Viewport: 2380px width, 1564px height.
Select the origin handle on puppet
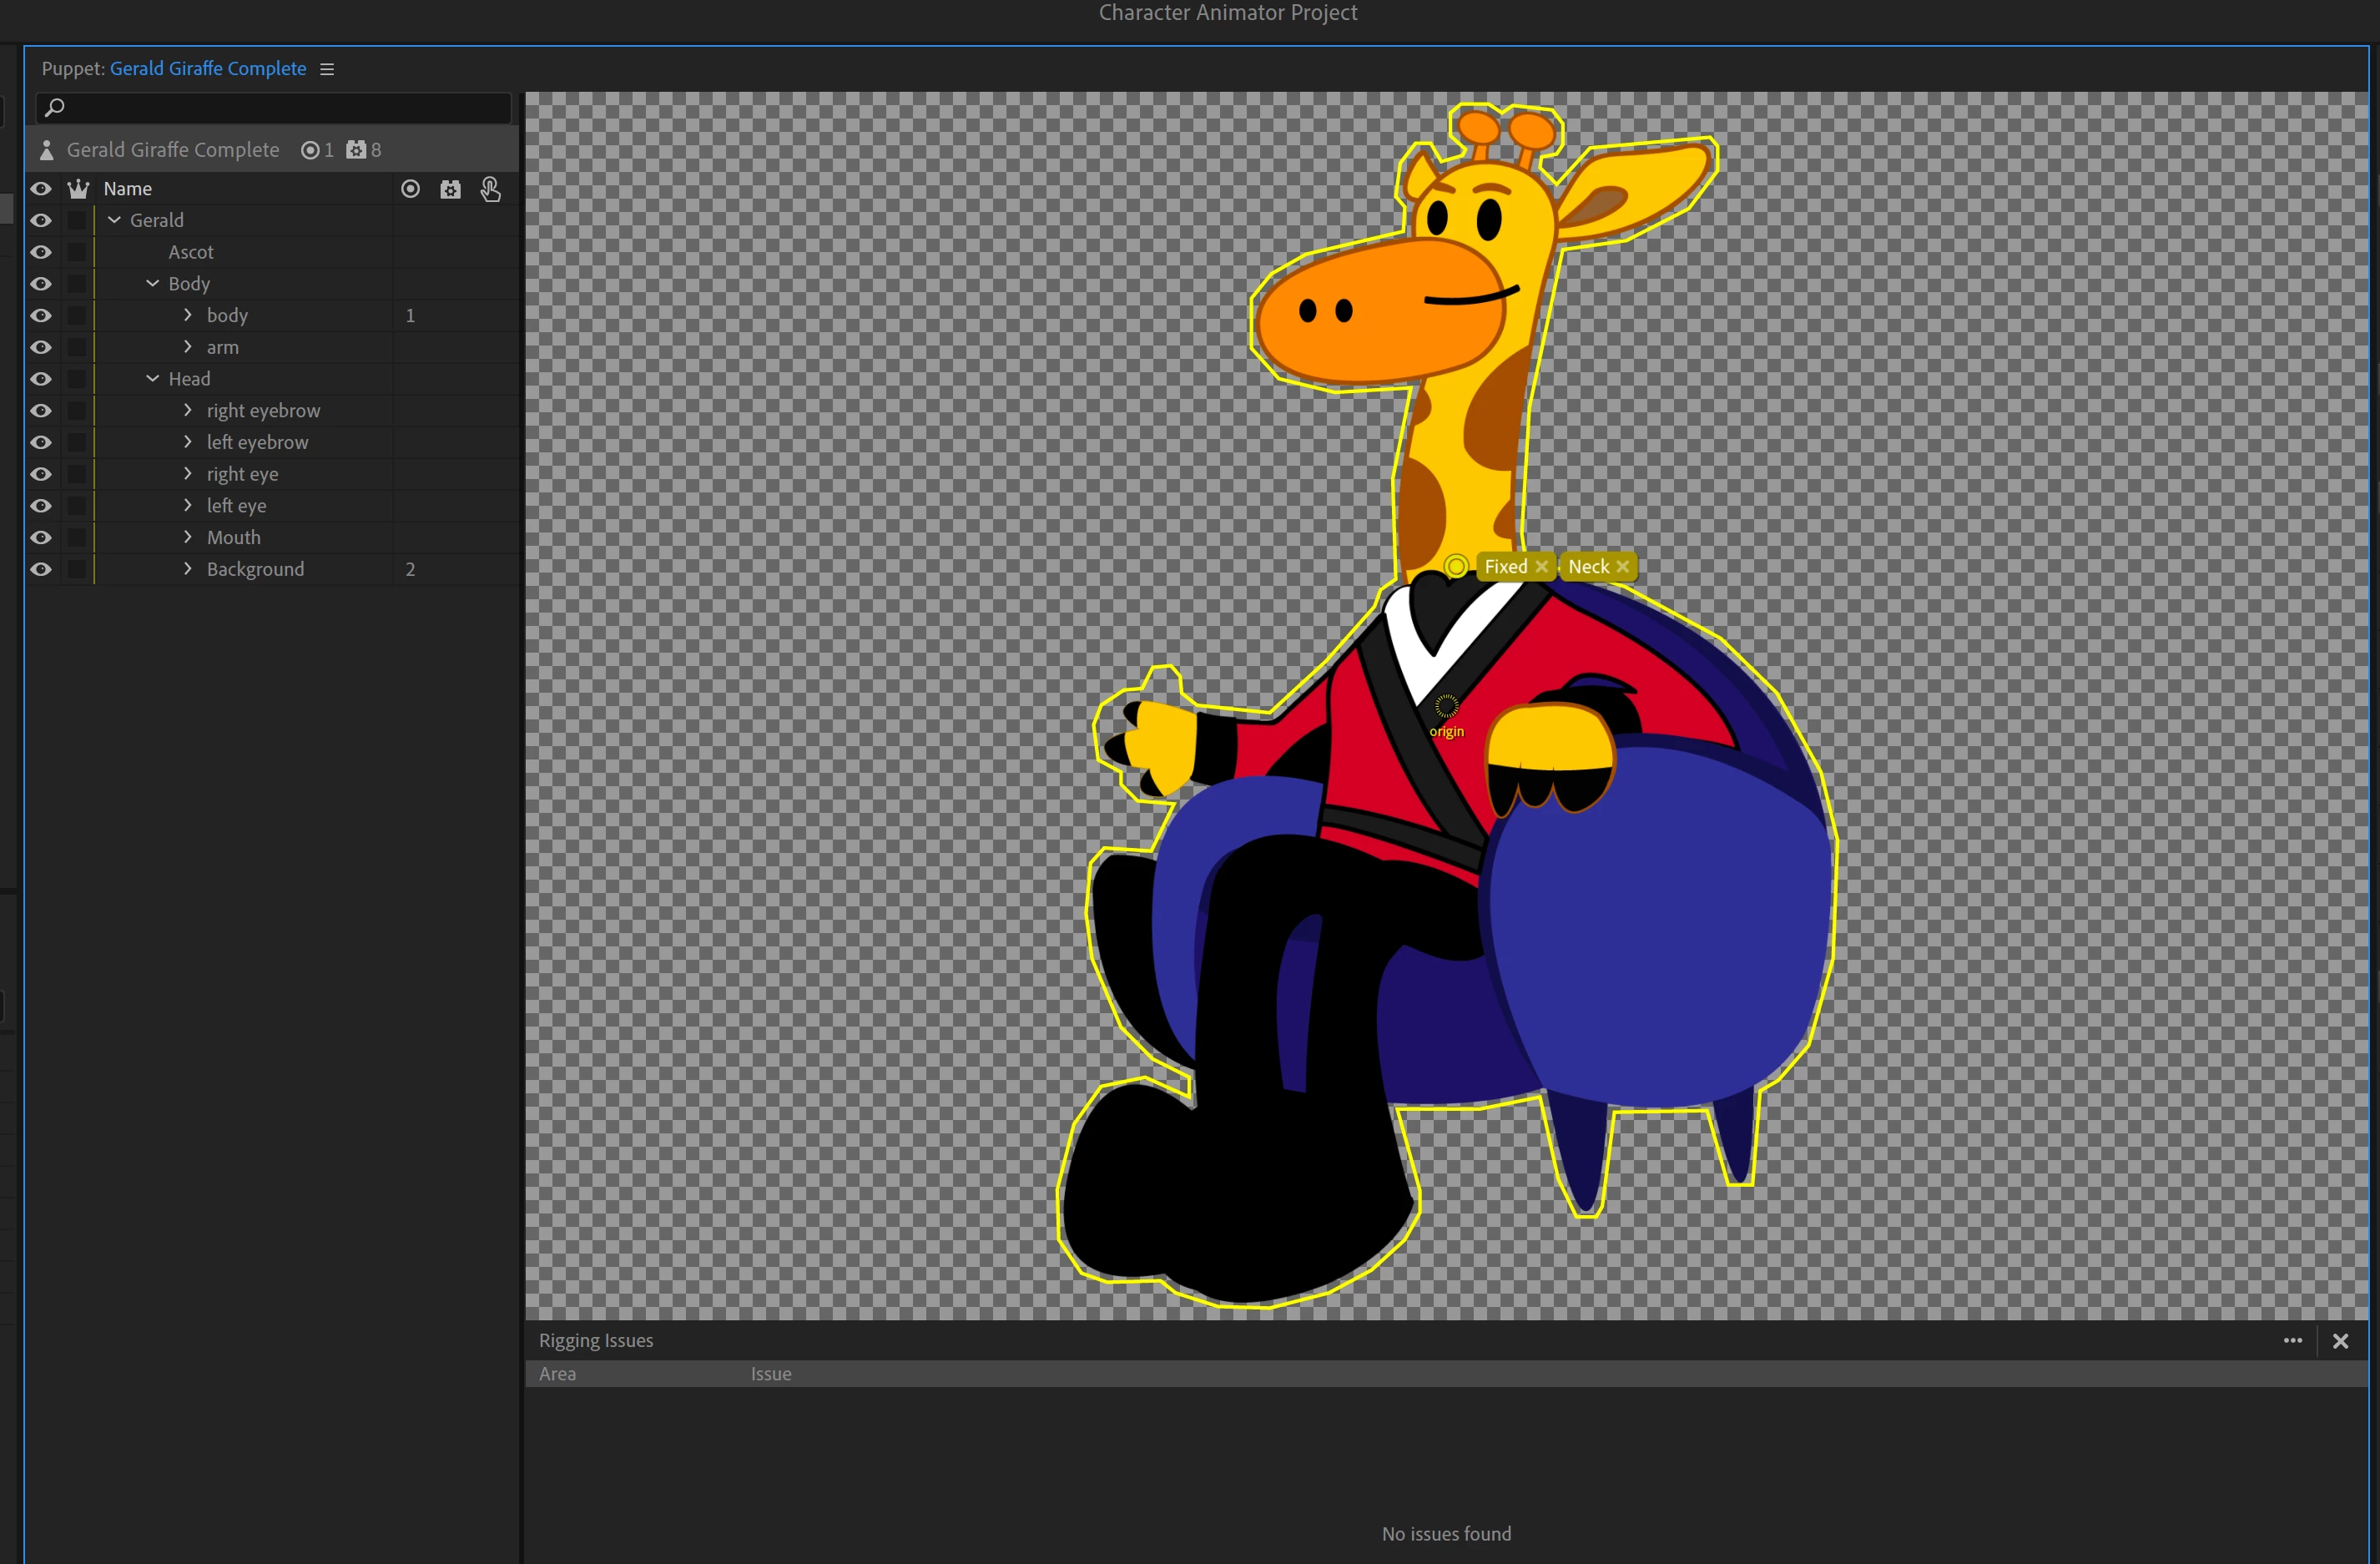click(1446, 707)
